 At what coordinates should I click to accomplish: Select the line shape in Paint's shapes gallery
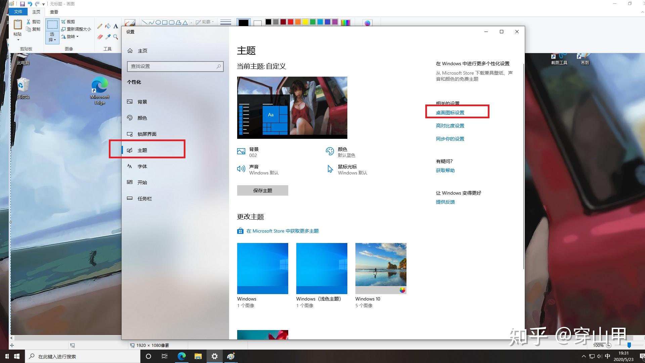pos(145,23)
